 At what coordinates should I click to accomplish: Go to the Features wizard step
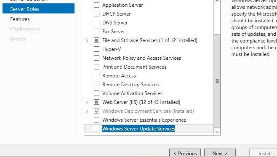point(20,19)
